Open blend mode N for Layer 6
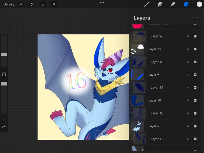Image resolution: width=204 pixels, height=153 pixels. (188, 126)
